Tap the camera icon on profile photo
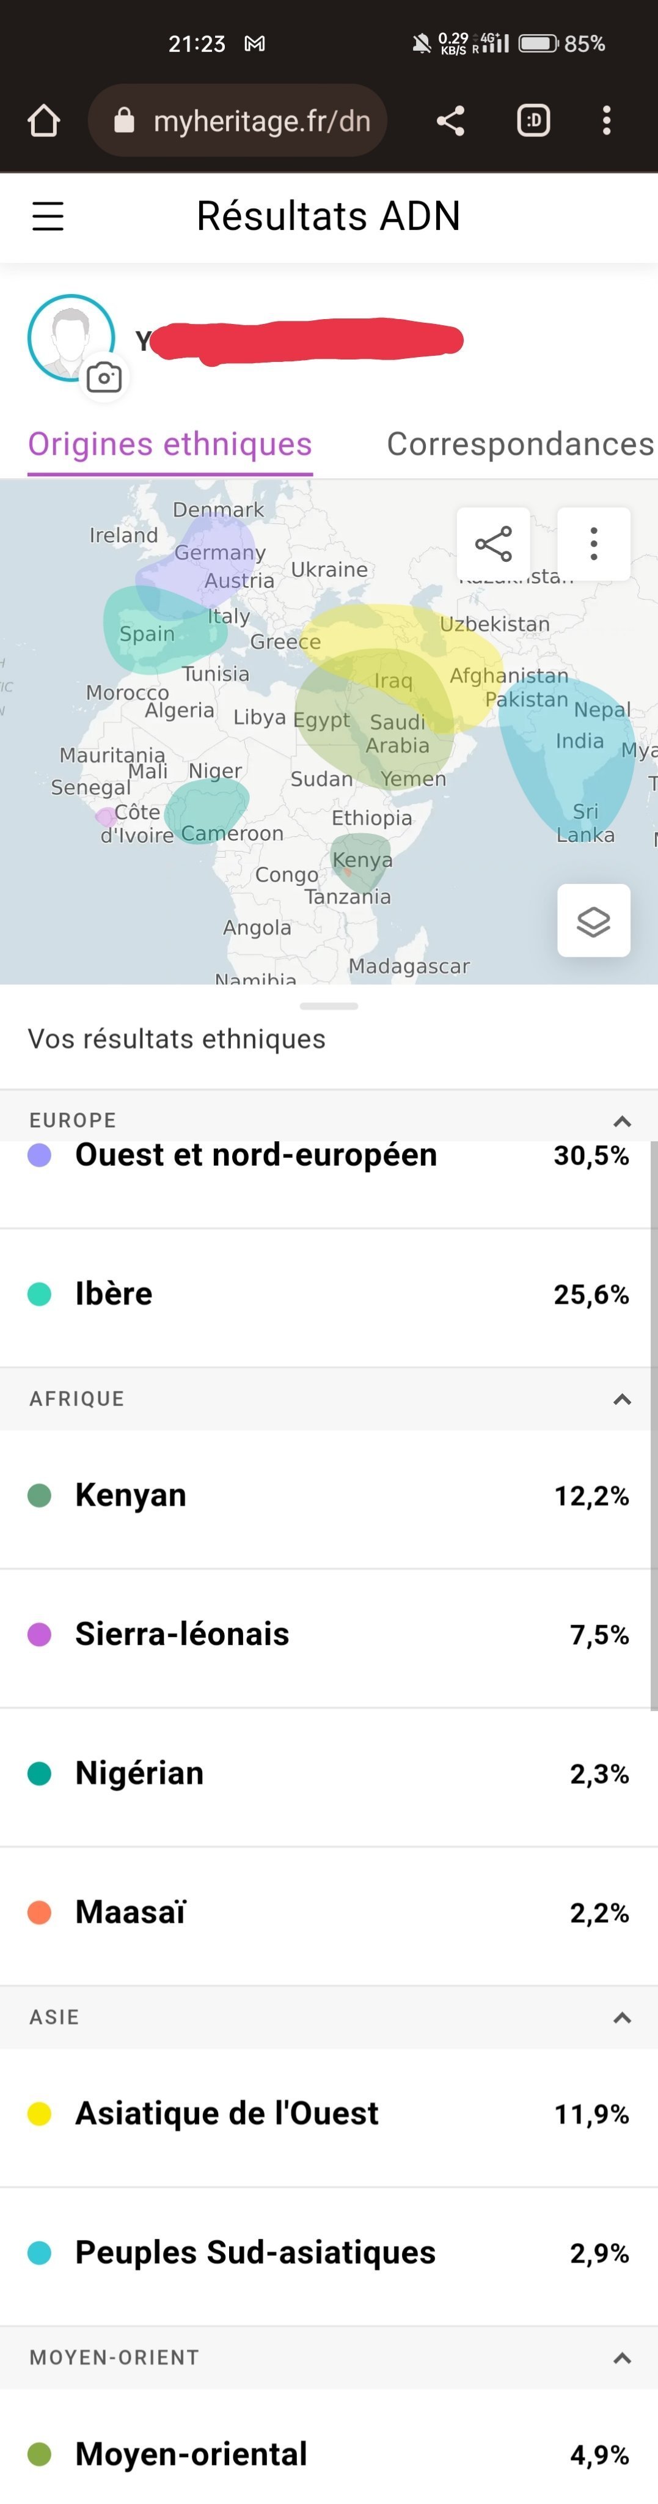 104,377
